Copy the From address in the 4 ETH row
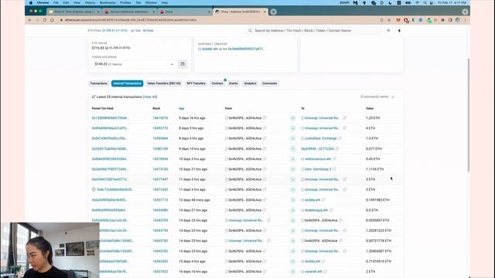The width and height of the screenshot is (495, 278). pyautogui.click(x=265, y=128)
